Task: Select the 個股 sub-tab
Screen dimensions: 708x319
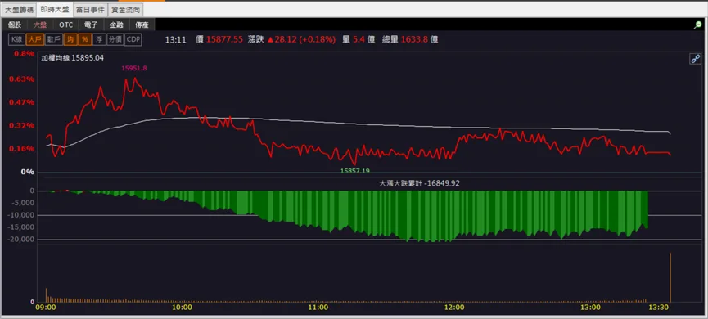Action: [15, 25]
